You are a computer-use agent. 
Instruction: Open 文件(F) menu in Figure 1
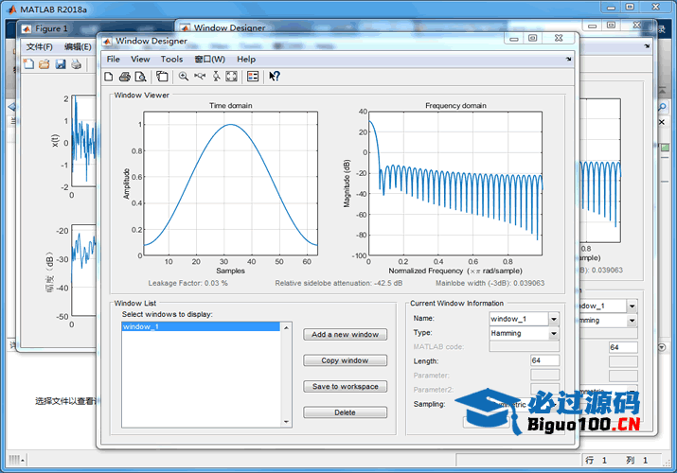pos(39,46)
